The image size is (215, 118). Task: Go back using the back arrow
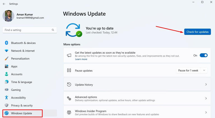coord(4,4)
